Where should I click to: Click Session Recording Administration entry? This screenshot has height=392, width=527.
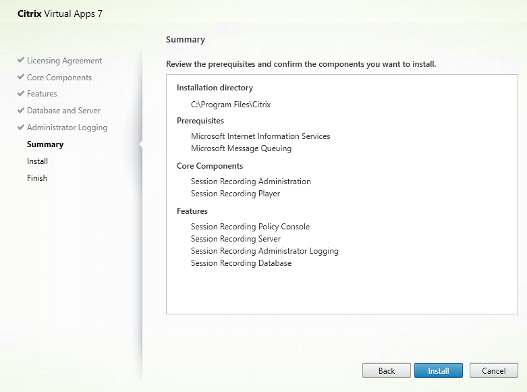251,181
